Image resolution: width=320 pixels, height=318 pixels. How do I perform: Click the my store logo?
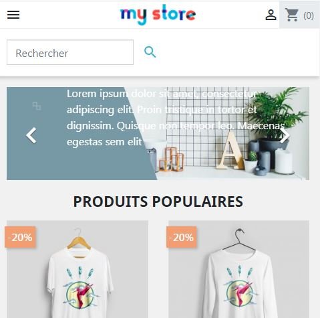pos(158,14)
